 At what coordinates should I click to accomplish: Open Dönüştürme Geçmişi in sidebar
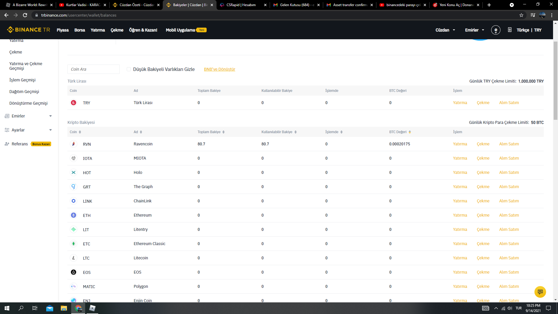28,103
